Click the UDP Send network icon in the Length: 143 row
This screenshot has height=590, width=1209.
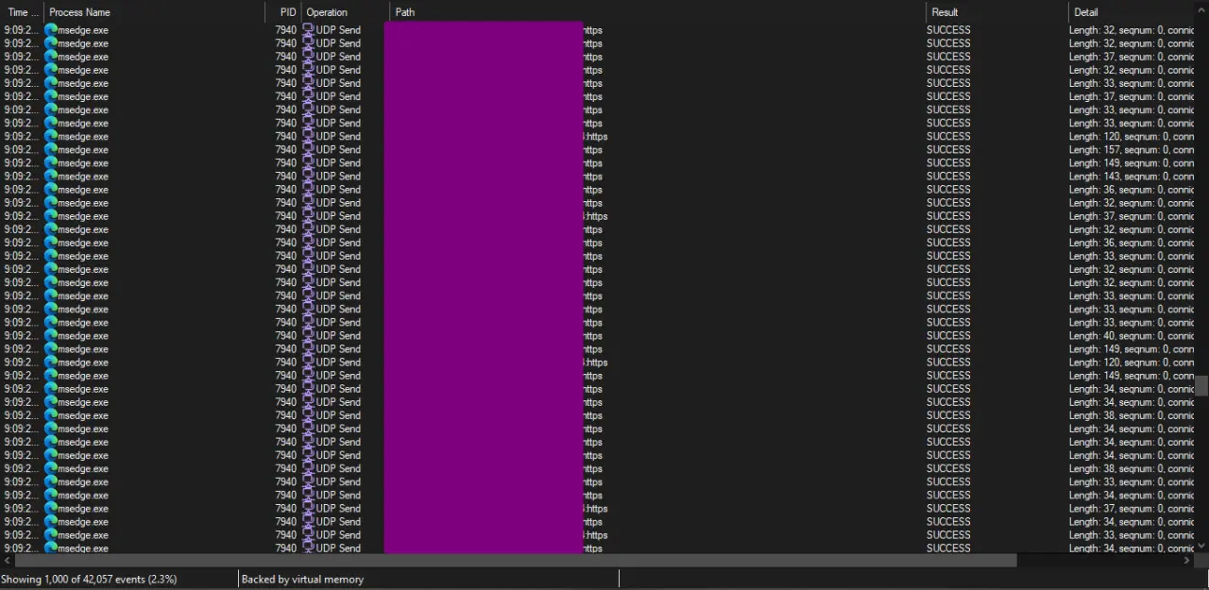tap(308, 176)
